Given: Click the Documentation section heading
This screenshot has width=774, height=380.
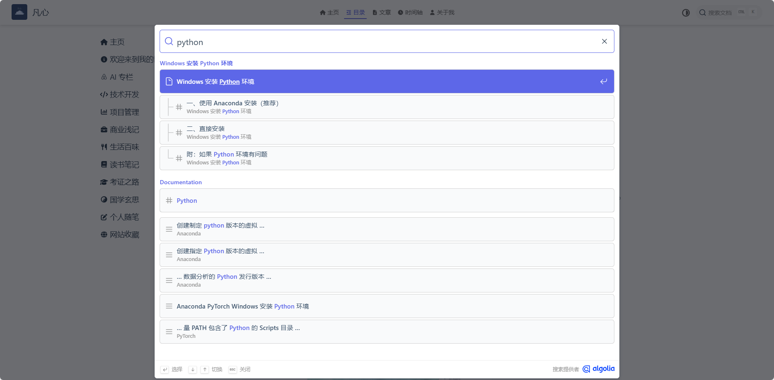Looking at the screenshot, I should coord(181,182).
